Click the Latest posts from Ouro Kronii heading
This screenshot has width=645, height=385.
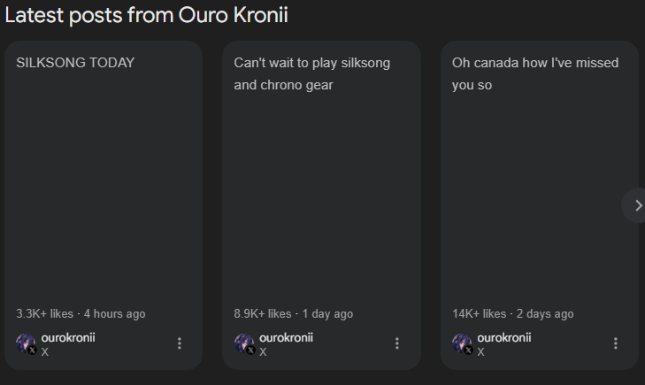click(x=147, y=15)
